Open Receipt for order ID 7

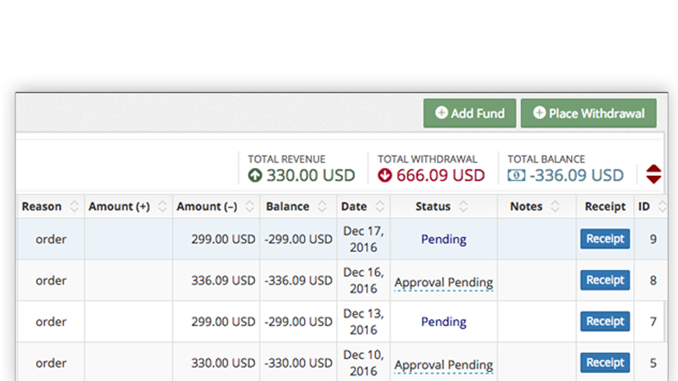(x=605, y=322)
